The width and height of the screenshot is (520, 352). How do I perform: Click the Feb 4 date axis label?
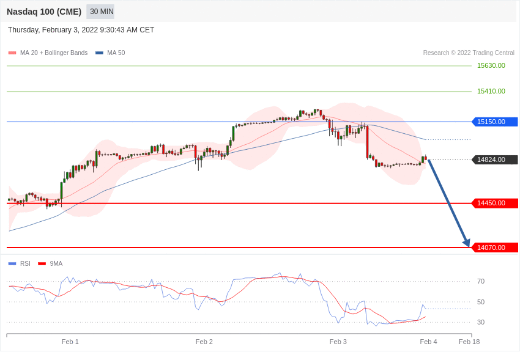(428, 342)
